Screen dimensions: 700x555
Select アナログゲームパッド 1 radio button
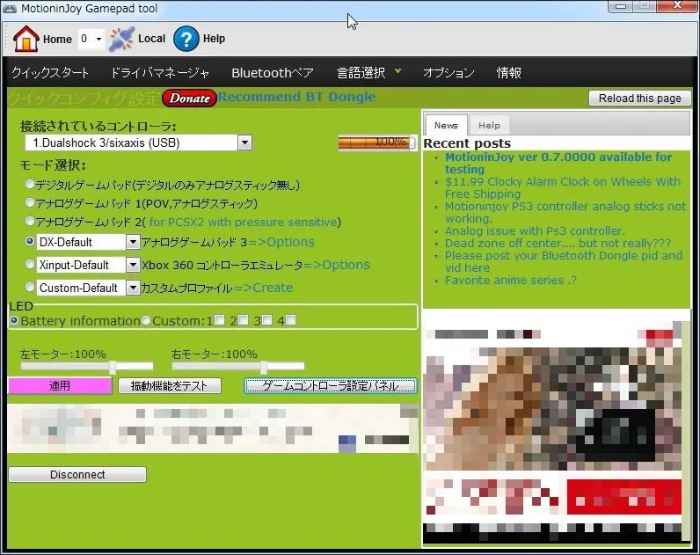coord(30,202)
